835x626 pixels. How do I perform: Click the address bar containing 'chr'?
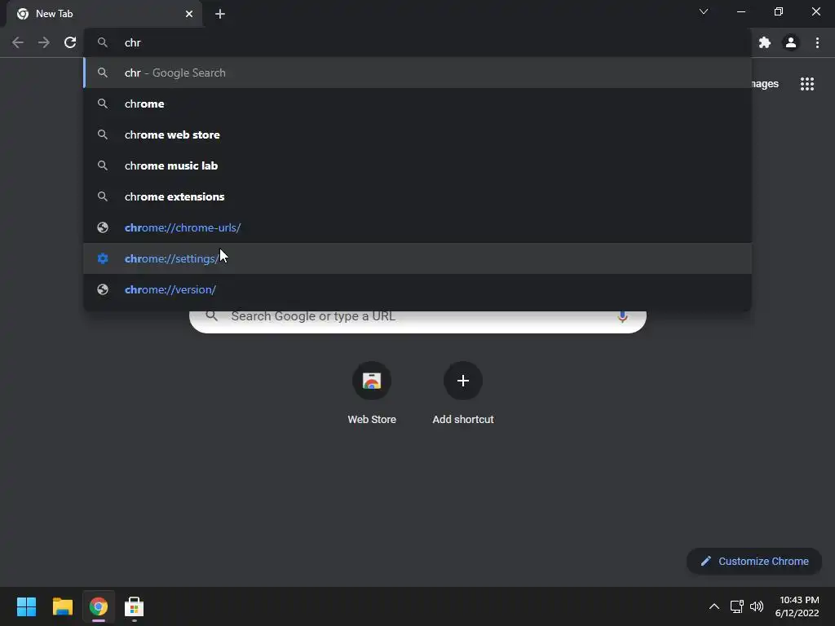tap(417, 42)
